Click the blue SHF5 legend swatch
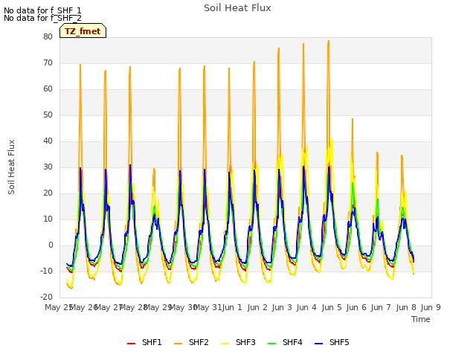 319,344
